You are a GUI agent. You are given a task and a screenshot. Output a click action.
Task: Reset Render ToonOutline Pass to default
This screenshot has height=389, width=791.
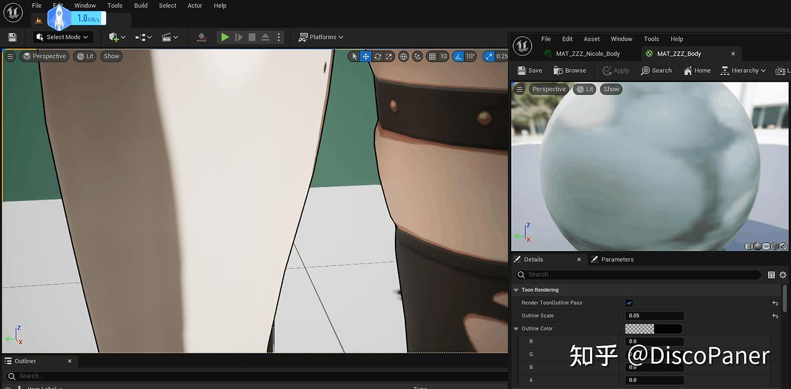coord(775,303)
